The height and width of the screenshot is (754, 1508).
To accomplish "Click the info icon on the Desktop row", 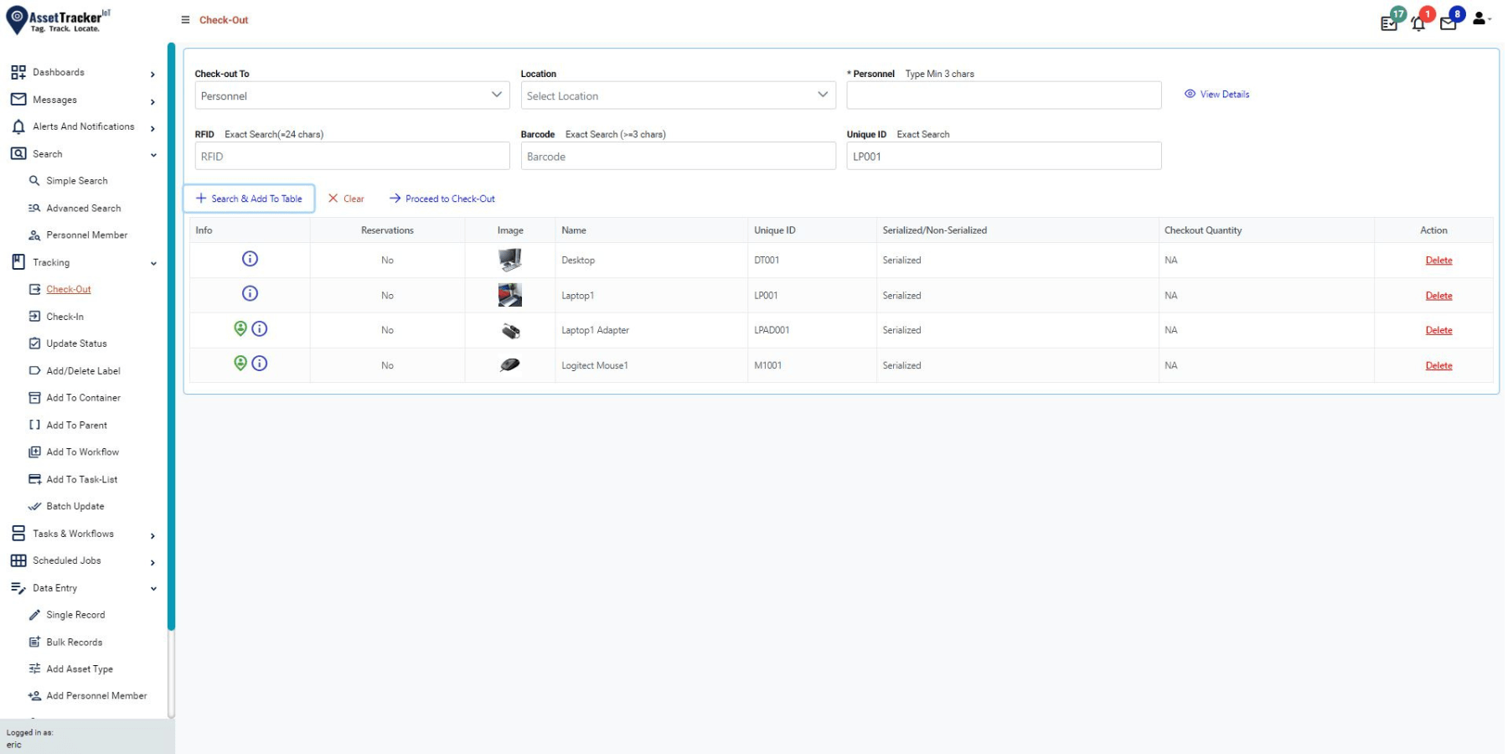I will (x=249, y=259).
